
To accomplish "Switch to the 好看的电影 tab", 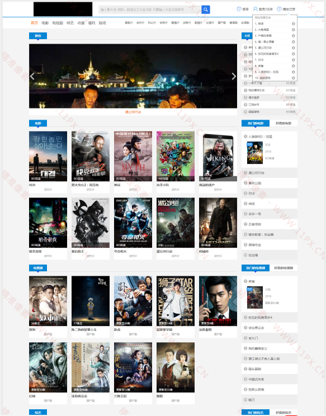I will [284, 124].
